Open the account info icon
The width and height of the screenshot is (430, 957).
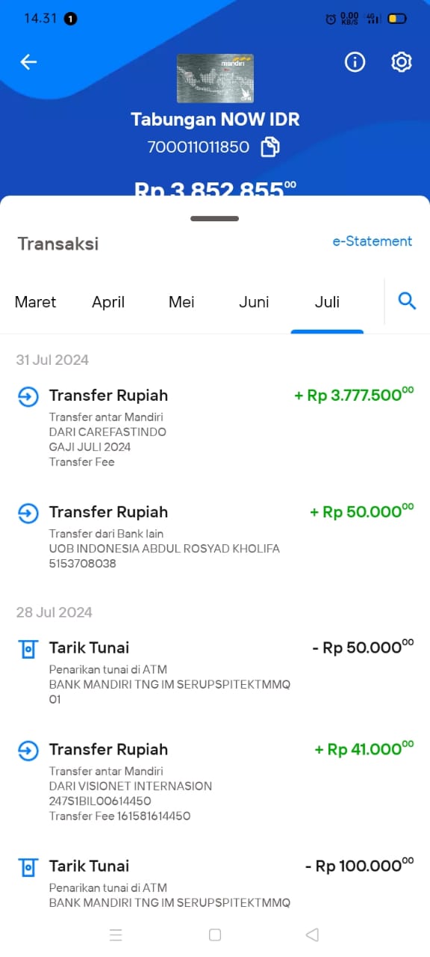pyautogui.click(x=355, y=62)
